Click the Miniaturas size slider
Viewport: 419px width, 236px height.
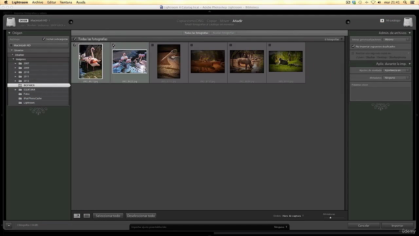point(331,218)
